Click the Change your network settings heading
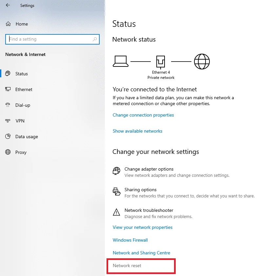This screenshot has height=276, width=257. point(156,152)
